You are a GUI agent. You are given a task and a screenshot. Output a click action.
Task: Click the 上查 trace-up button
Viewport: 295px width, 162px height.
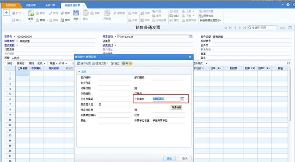[x=186, y=11]
